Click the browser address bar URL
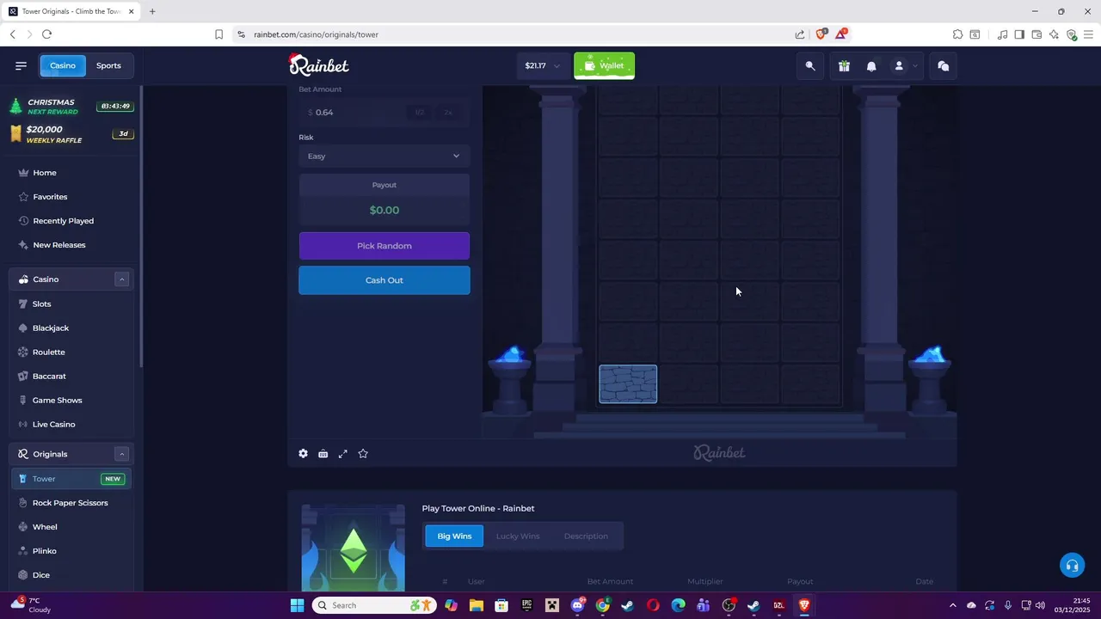 coord(316,34)
